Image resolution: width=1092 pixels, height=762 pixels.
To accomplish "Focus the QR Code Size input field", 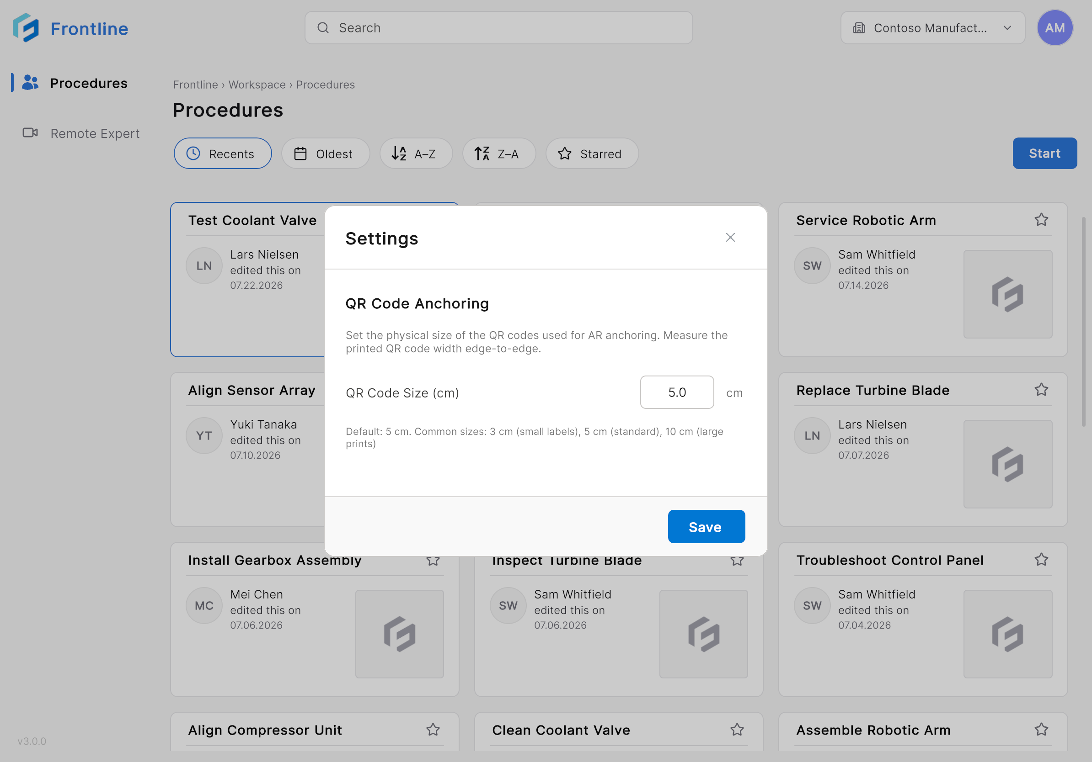I will (x=677, y=392).
